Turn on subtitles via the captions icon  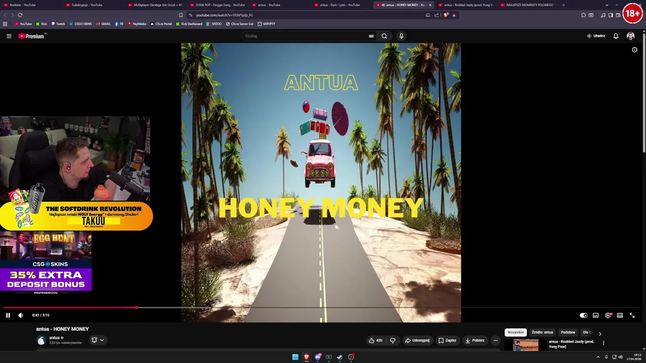(596, 315)
